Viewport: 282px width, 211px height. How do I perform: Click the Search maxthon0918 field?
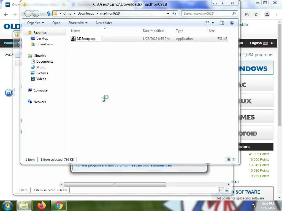coord(207,13)
